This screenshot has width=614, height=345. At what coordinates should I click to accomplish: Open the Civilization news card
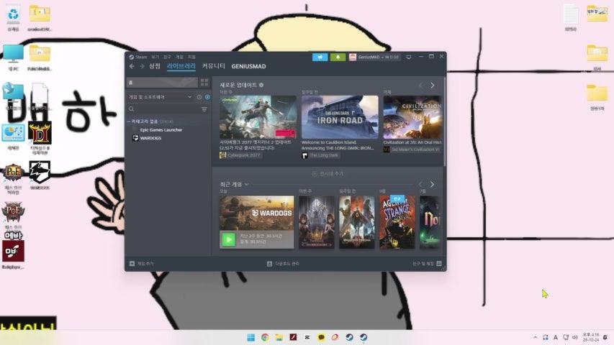tap(412, 117)
